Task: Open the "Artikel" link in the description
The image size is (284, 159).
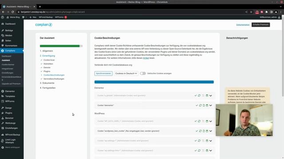Action: click(146, 58)
